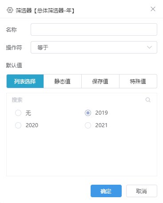Open the 保存值 tab

[x=100, y=81]
